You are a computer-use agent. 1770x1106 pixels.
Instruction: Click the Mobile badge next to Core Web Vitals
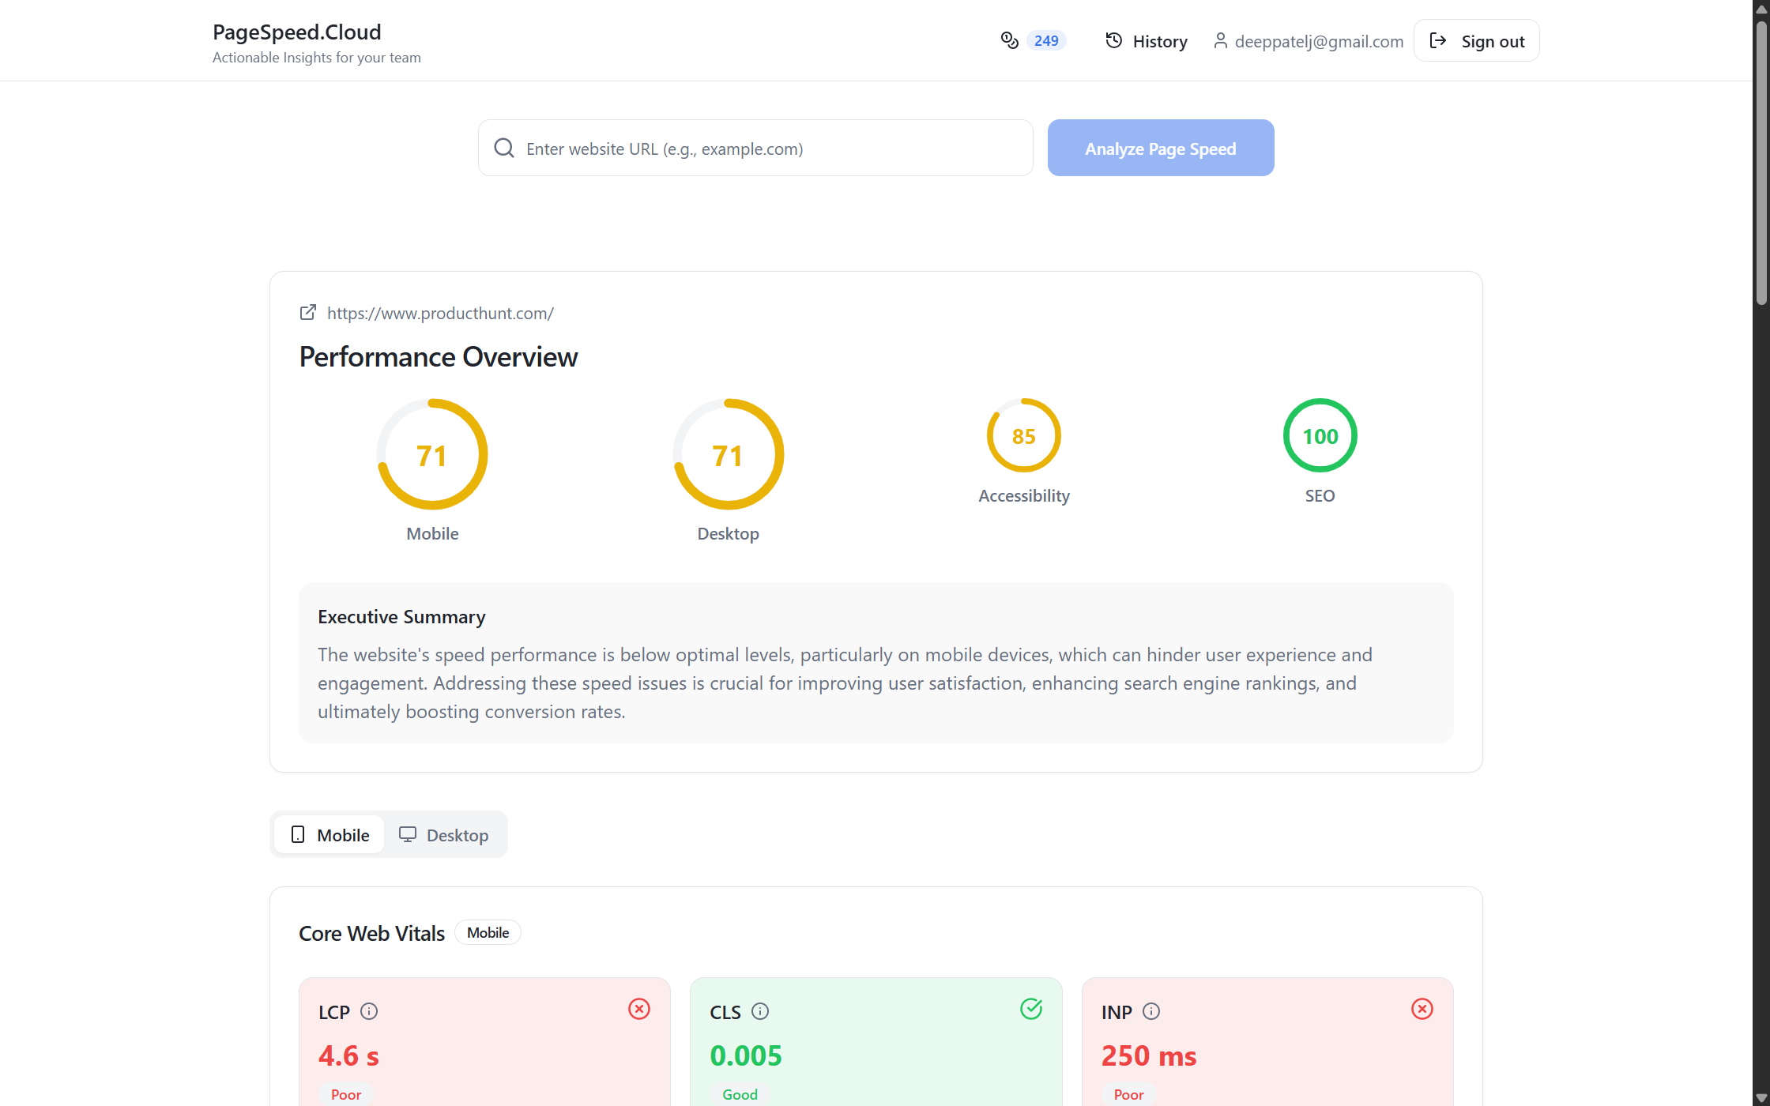click(x=488, y=932)
